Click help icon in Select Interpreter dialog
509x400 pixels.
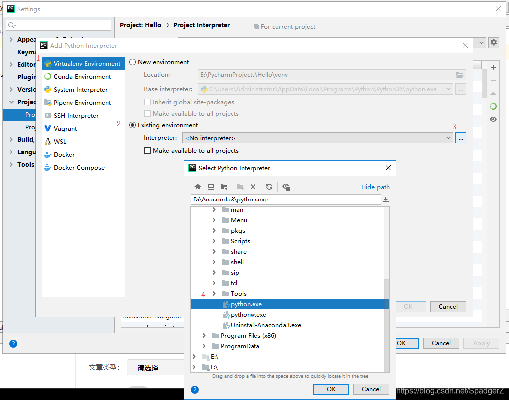tap(195, 390)
